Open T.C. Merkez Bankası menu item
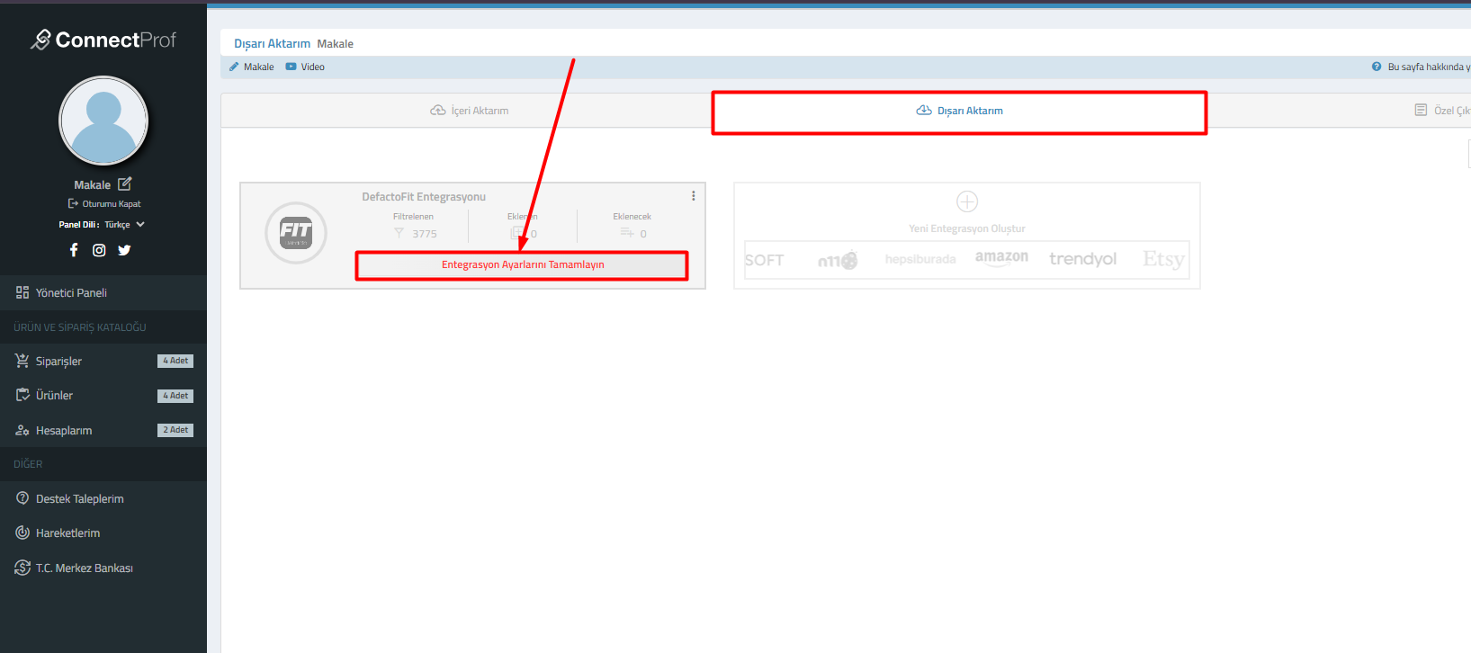 (84, 568)
